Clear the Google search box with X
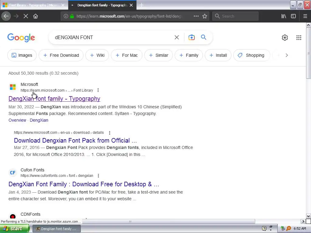Image resolution: width=311 pixels, height=233 pixels. coord(177,37)
